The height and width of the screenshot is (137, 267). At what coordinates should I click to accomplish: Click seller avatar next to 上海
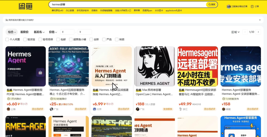click(x=8, y=109)
